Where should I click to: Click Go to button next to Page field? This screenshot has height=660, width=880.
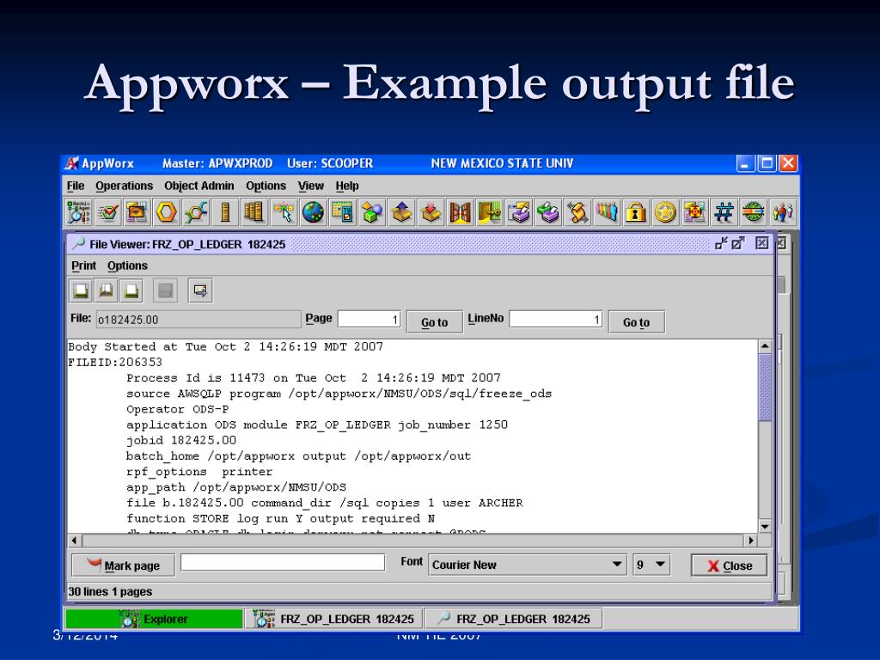(x=434, y=322)
